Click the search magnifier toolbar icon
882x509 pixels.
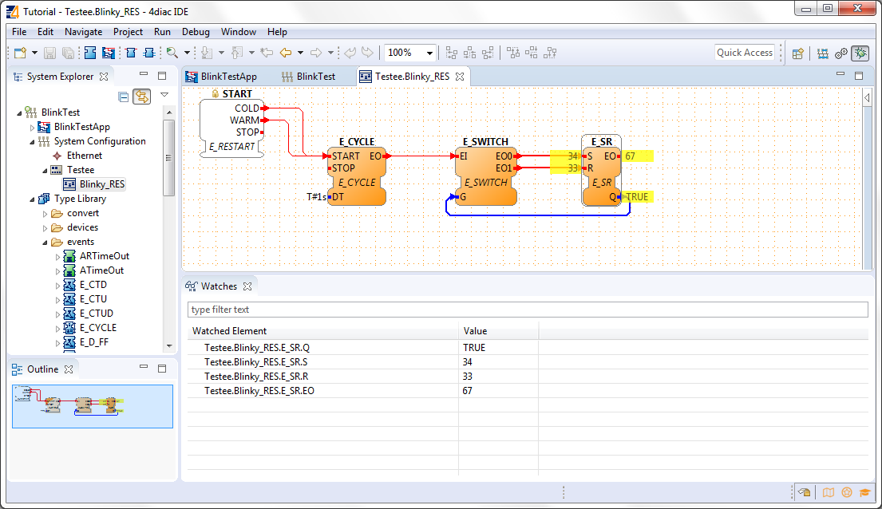point(172,53)
